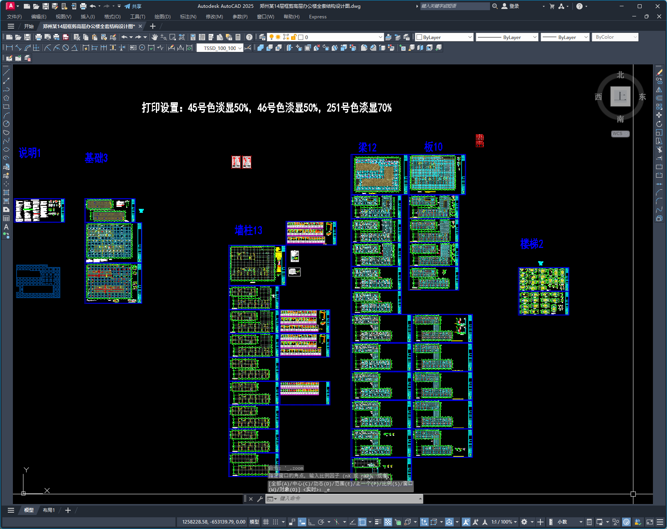
Task: Expand workspace switching gear dropdown
Action: tap(532, 522)
